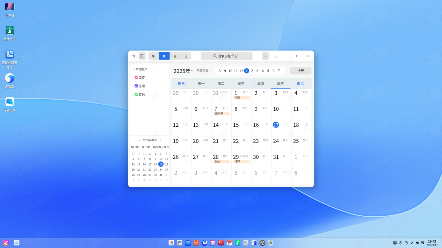Viewport: 442px width, 248px height.
Task: Click the volume speaker tray icon
Action: point(417,243)
